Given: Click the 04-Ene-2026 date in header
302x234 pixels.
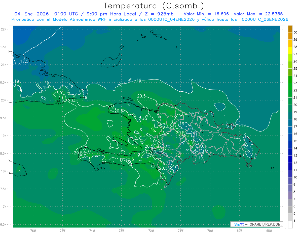Looking at the screenshot, I should click(x=31, y=14).
